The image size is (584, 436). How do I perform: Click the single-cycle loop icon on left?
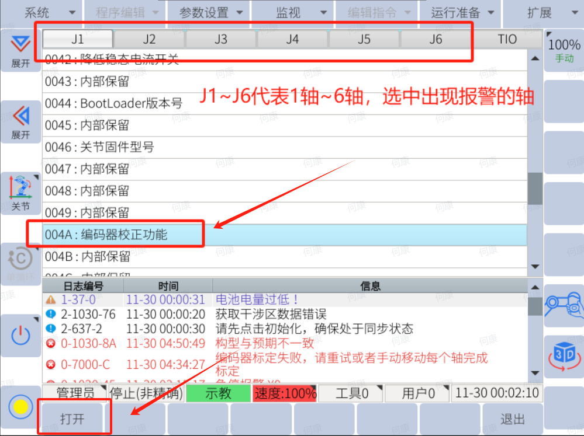coord(20,264)
